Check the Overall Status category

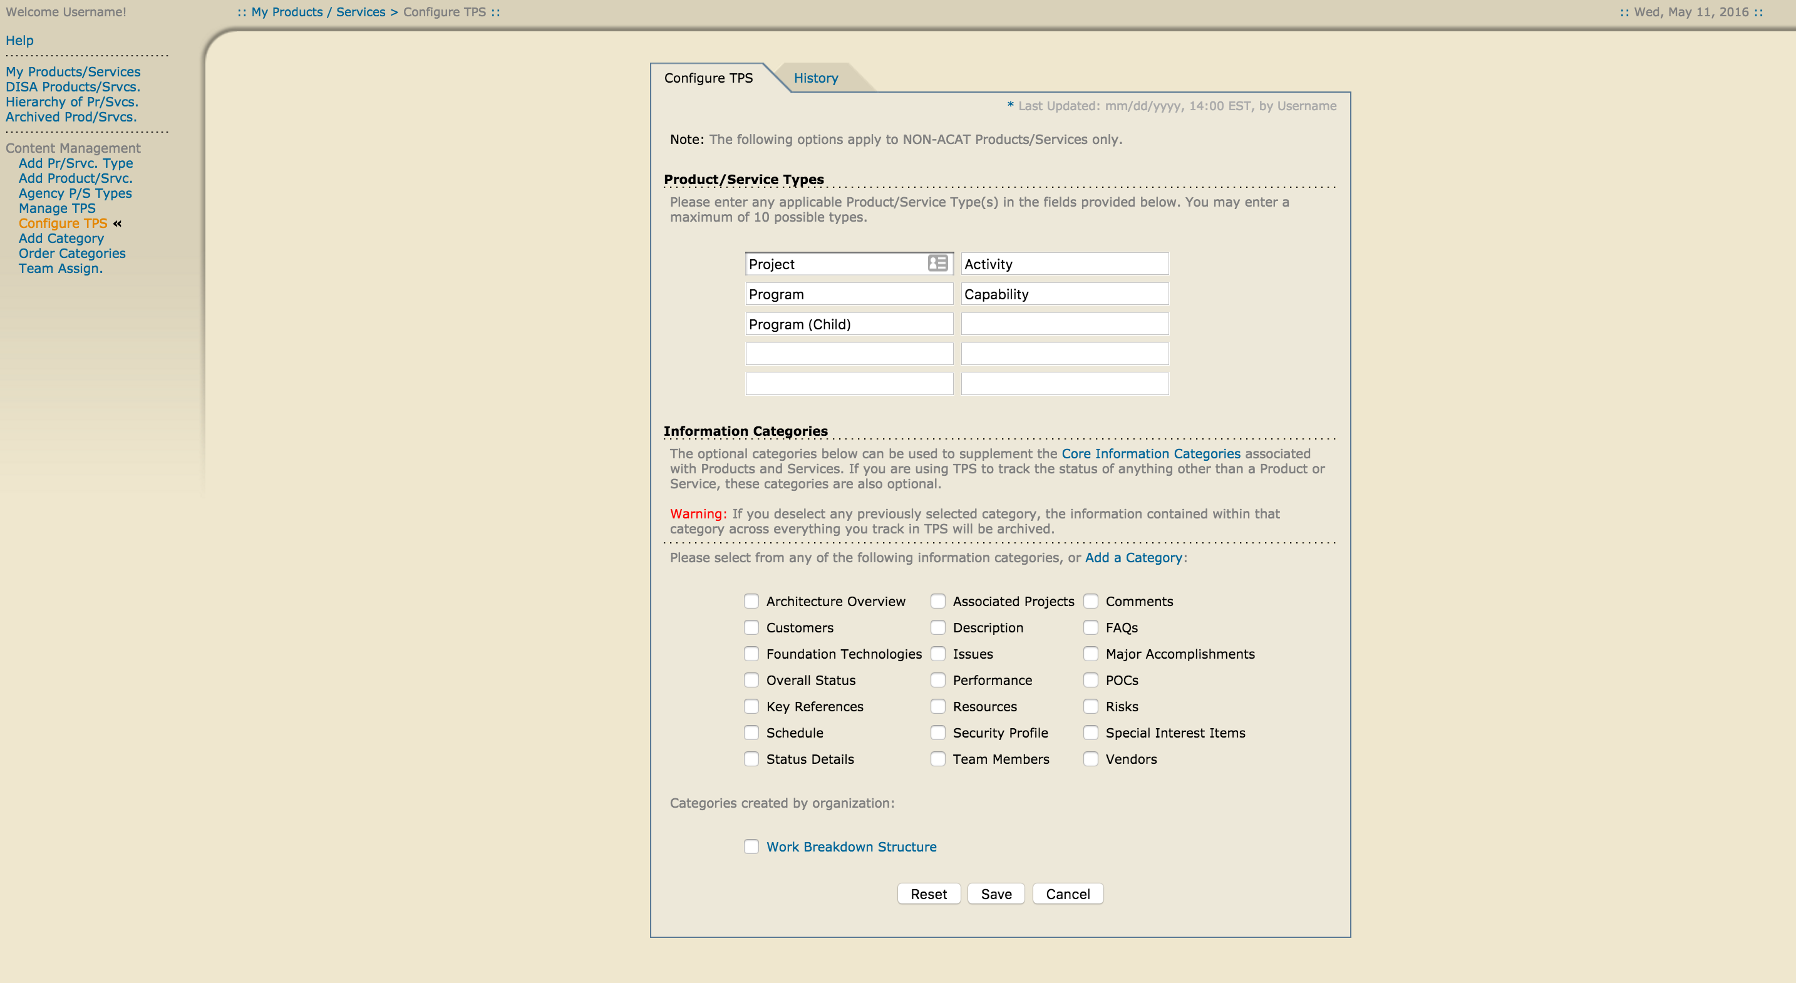[x=751, y=680]
